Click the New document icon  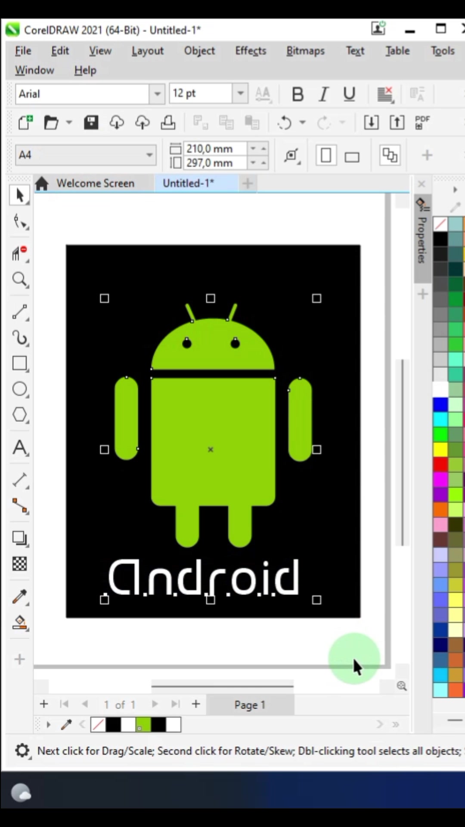(x=25, y=123)
